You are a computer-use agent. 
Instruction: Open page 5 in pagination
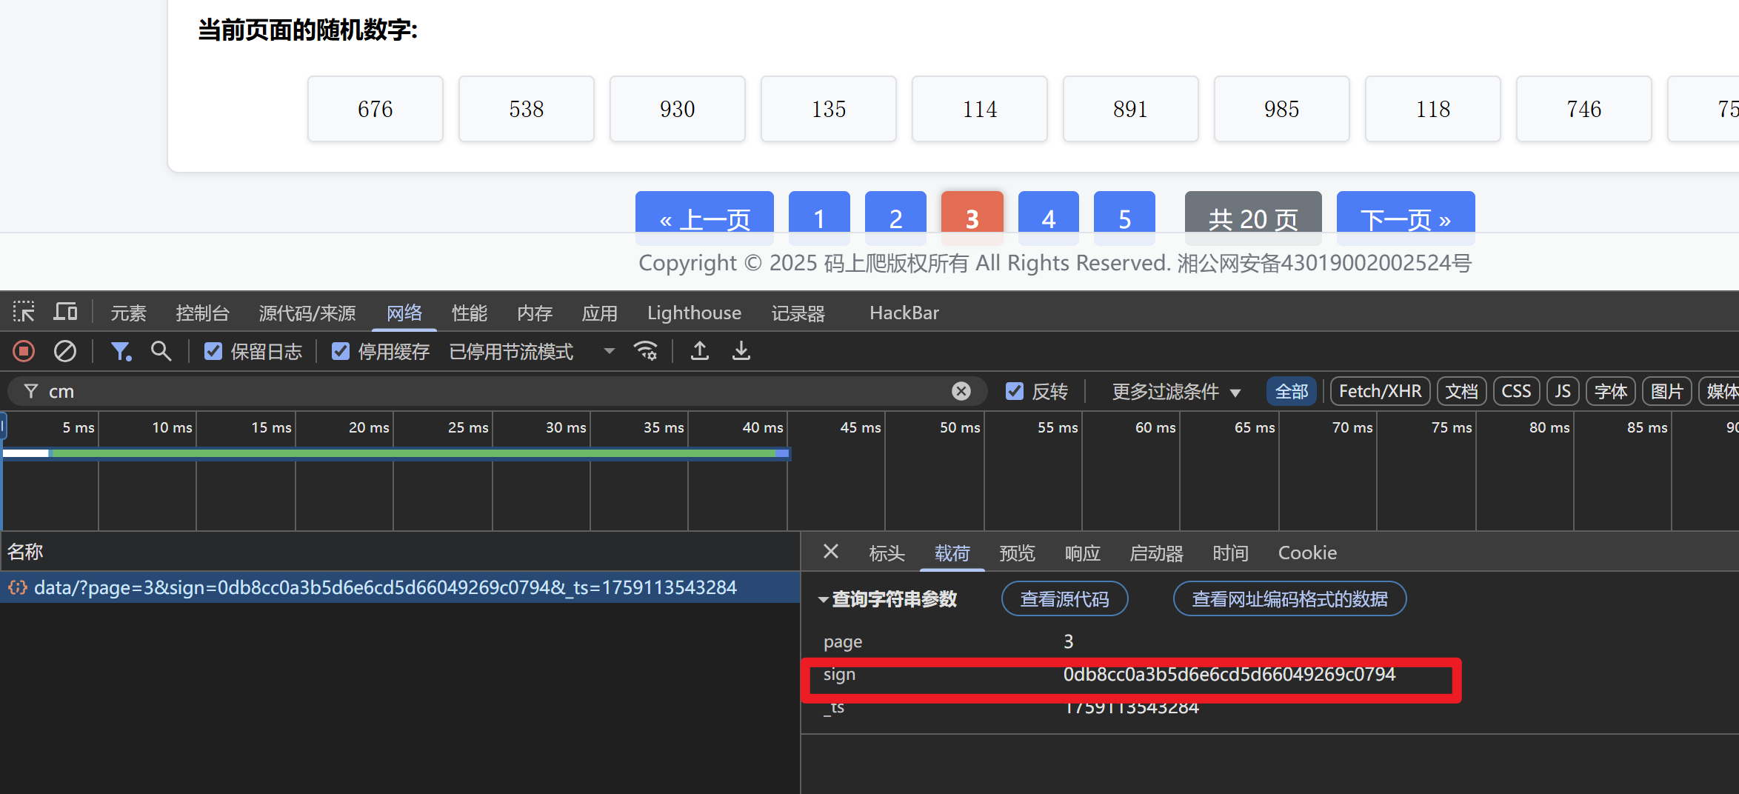point(1124,218)
